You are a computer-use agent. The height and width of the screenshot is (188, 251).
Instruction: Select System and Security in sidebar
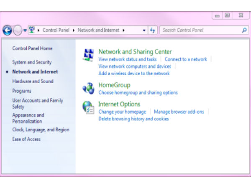[x=32, y=62]
